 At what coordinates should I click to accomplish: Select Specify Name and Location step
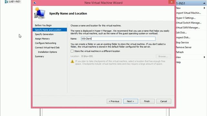49,30
